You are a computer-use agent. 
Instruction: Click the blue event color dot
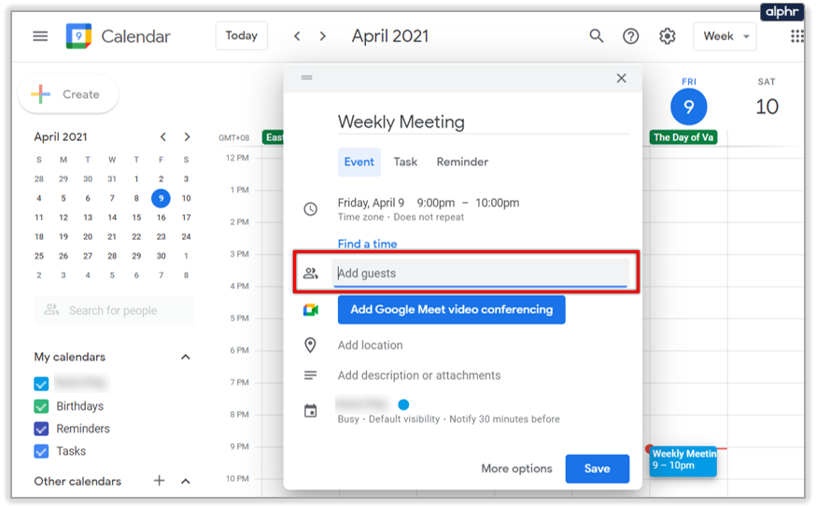403,404
